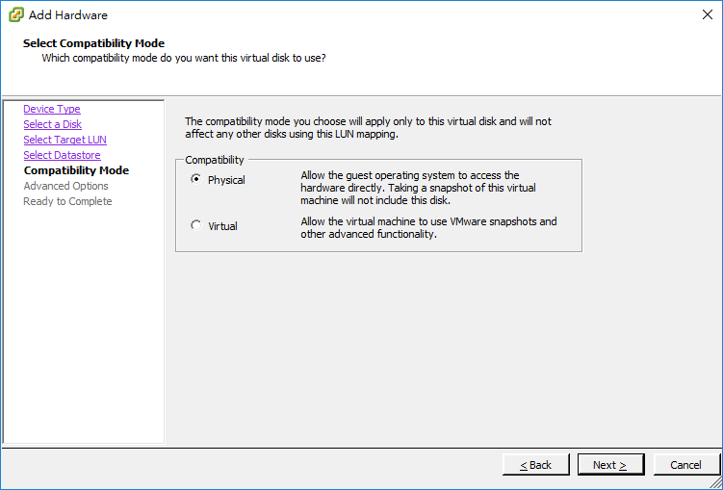Screen dimensions: 723x490
Task: Open the Select a Disk step
Action: 52,124
